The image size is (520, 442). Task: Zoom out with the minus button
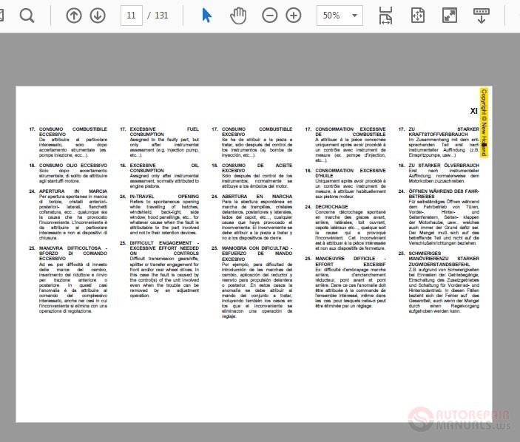pos(270,16)
